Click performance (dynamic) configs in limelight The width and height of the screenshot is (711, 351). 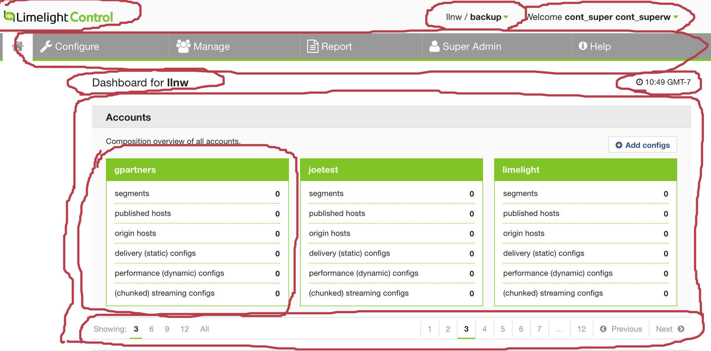[586, 273]
